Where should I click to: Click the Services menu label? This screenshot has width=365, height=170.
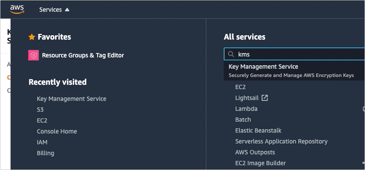[51, 10]
